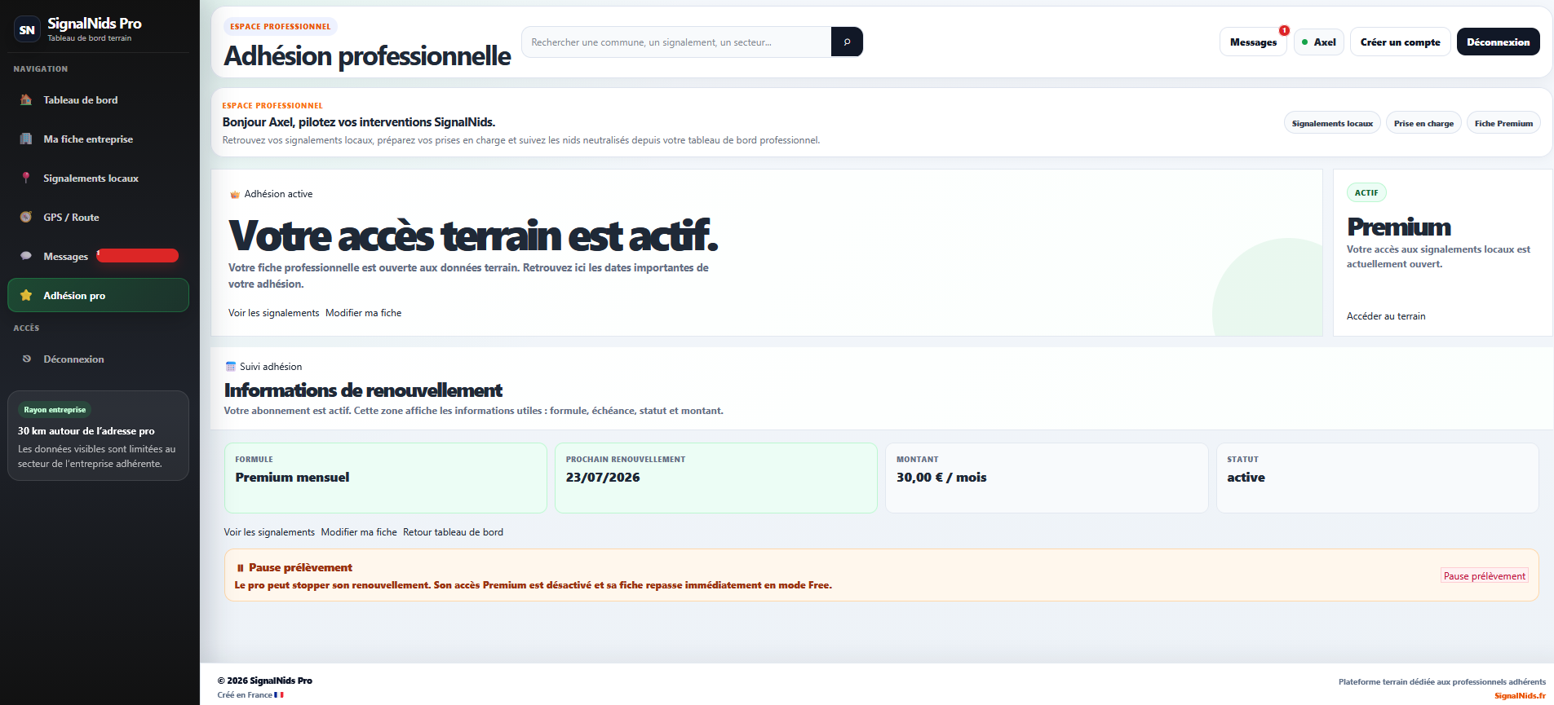This screenshot has width=1554, height=705.
Task: Click the Pause prélèvement button
Action: [1484, 575]
